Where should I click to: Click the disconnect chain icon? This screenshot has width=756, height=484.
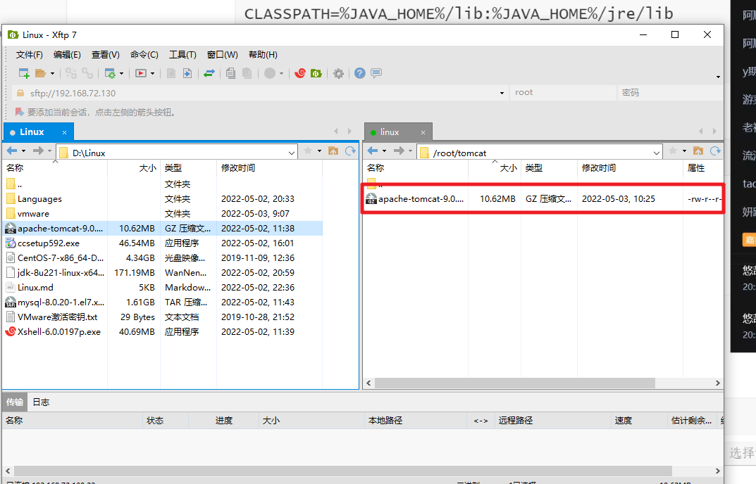pyautogui.click(x=87, y=73)
